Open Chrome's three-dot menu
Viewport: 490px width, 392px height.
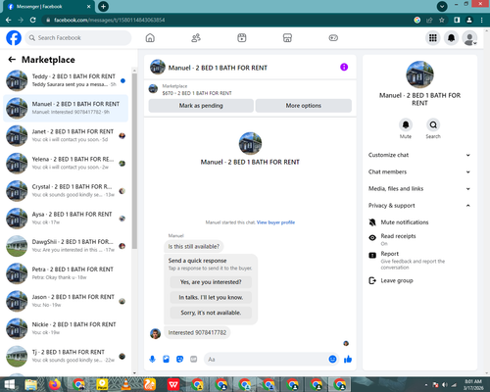(482, 20)
